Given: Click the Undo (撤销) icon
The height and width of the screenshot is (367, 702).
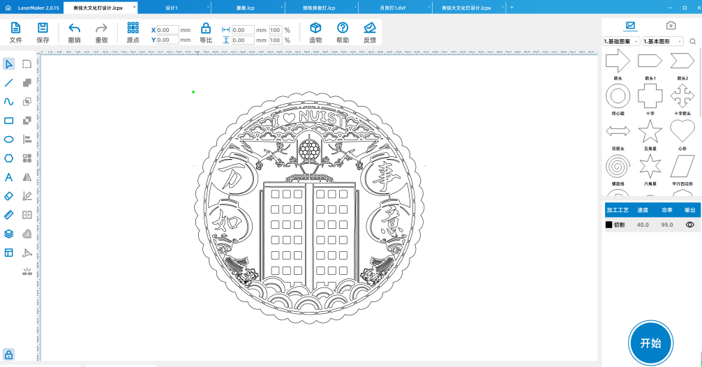Looking at the screenshot, I should point(75,32).
